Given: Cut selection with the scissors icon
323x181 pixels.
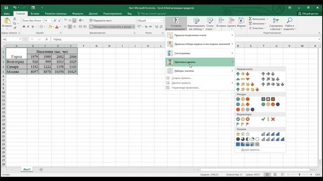Looking at the screenshot, I should coord(15,19).
